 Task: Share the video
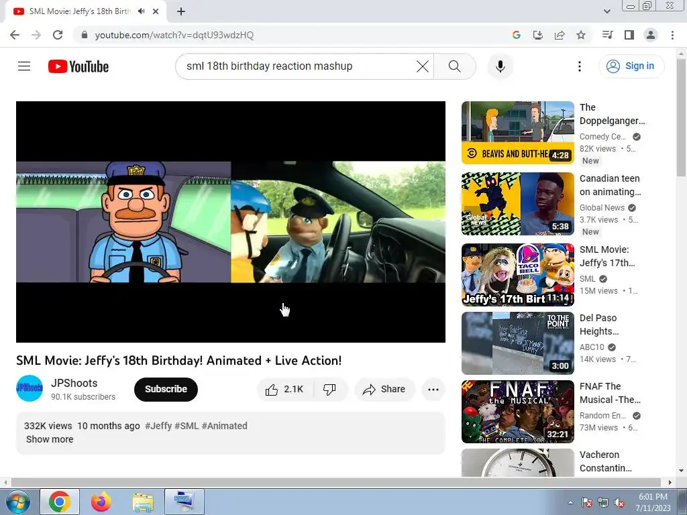coord(384,390)
